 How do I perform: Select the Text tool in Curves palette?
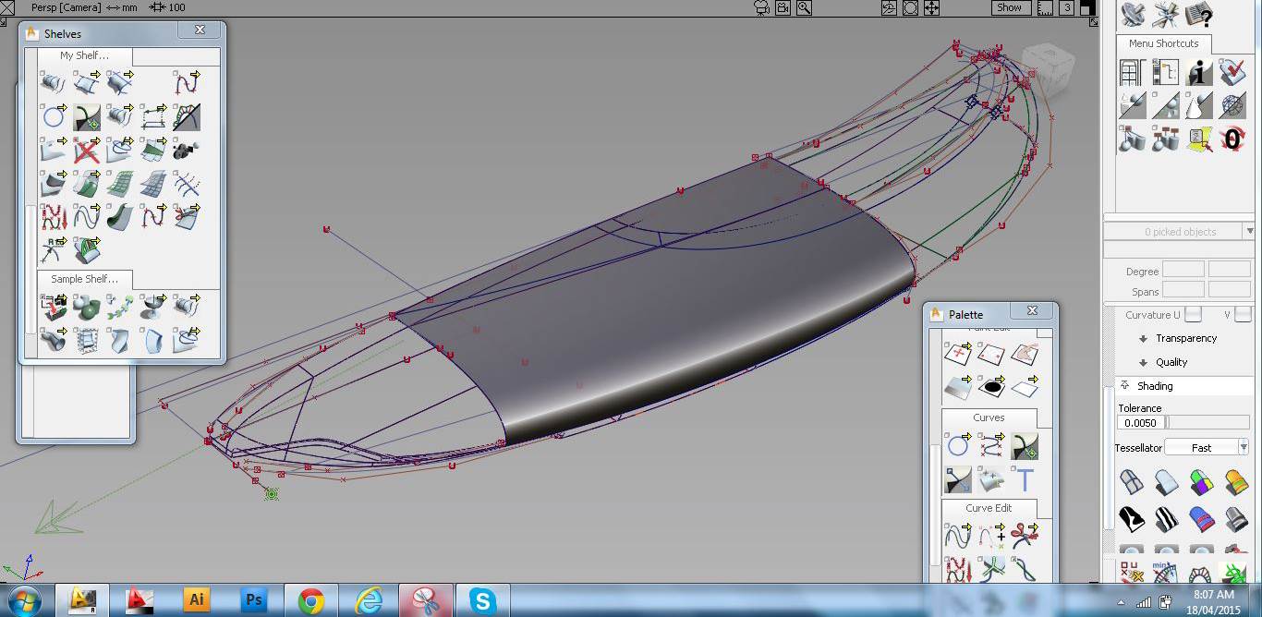[x=1025, y=479]
